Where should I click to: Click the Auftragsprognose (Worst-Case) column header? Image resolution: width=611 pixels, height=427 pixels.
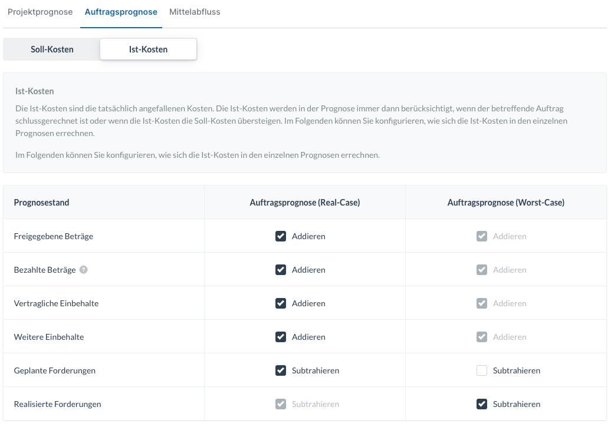point(506,203)
